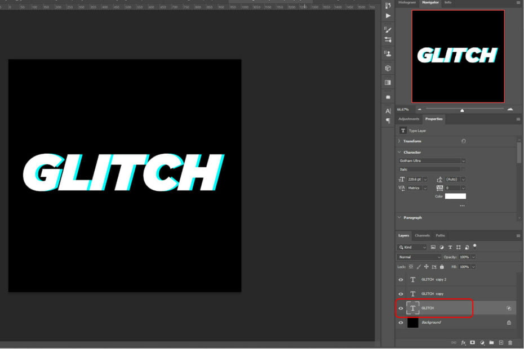Select the Lock all icon in Layers panel
Viewport: 524px width, 349px height.
tap(442, 267)
